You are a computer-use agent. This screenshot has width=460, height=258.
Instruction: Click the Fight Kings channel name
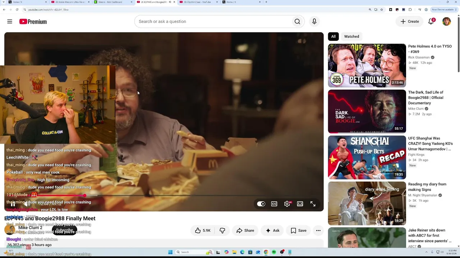click(416, 155)
